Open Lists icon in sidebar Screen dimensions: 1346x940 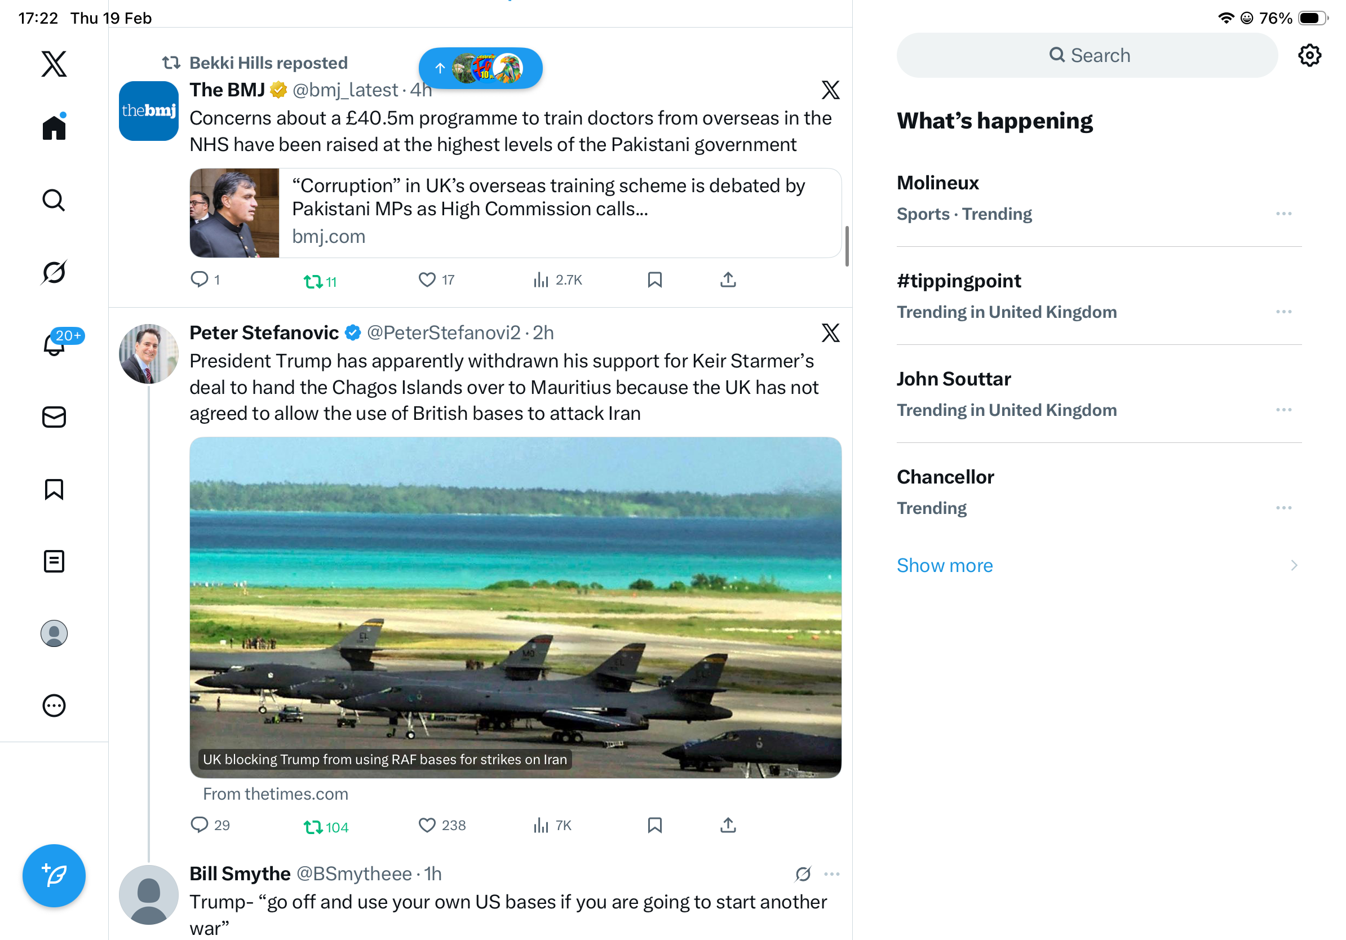[x=54, y=561]
